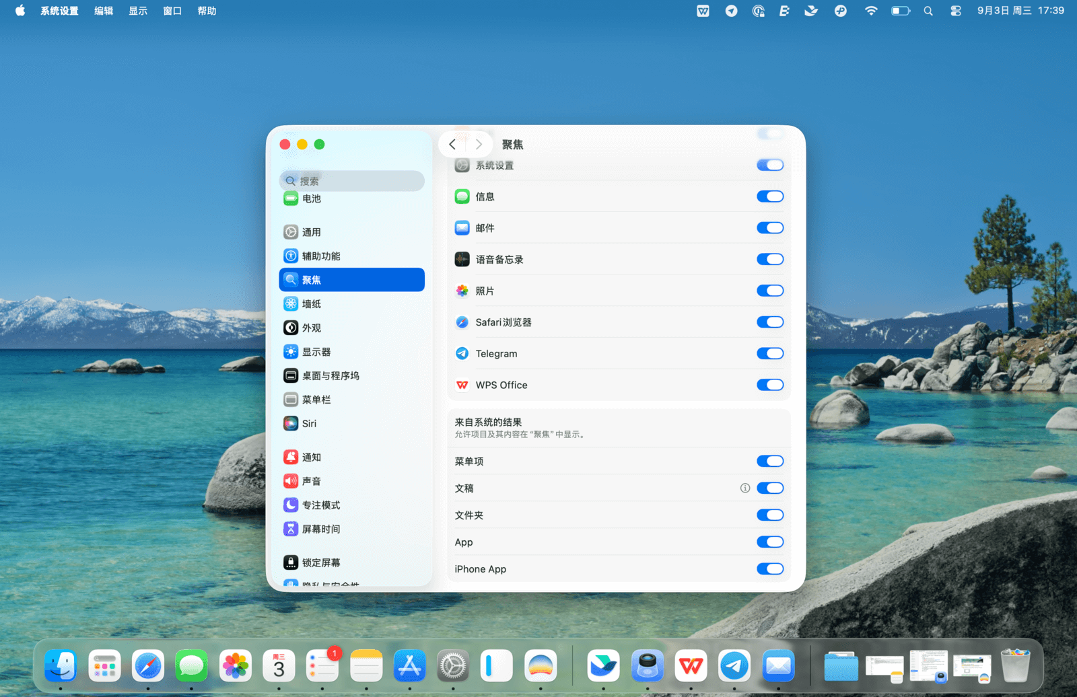Launch Telegram from the Dock
This screenshot has width=1077, height=697.
(x=734, y=666)
